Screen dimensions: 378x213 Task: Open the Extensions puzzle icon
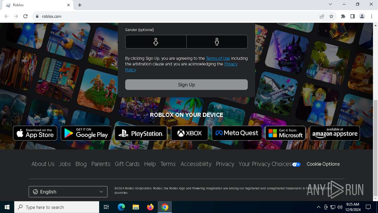click(343, 16)
